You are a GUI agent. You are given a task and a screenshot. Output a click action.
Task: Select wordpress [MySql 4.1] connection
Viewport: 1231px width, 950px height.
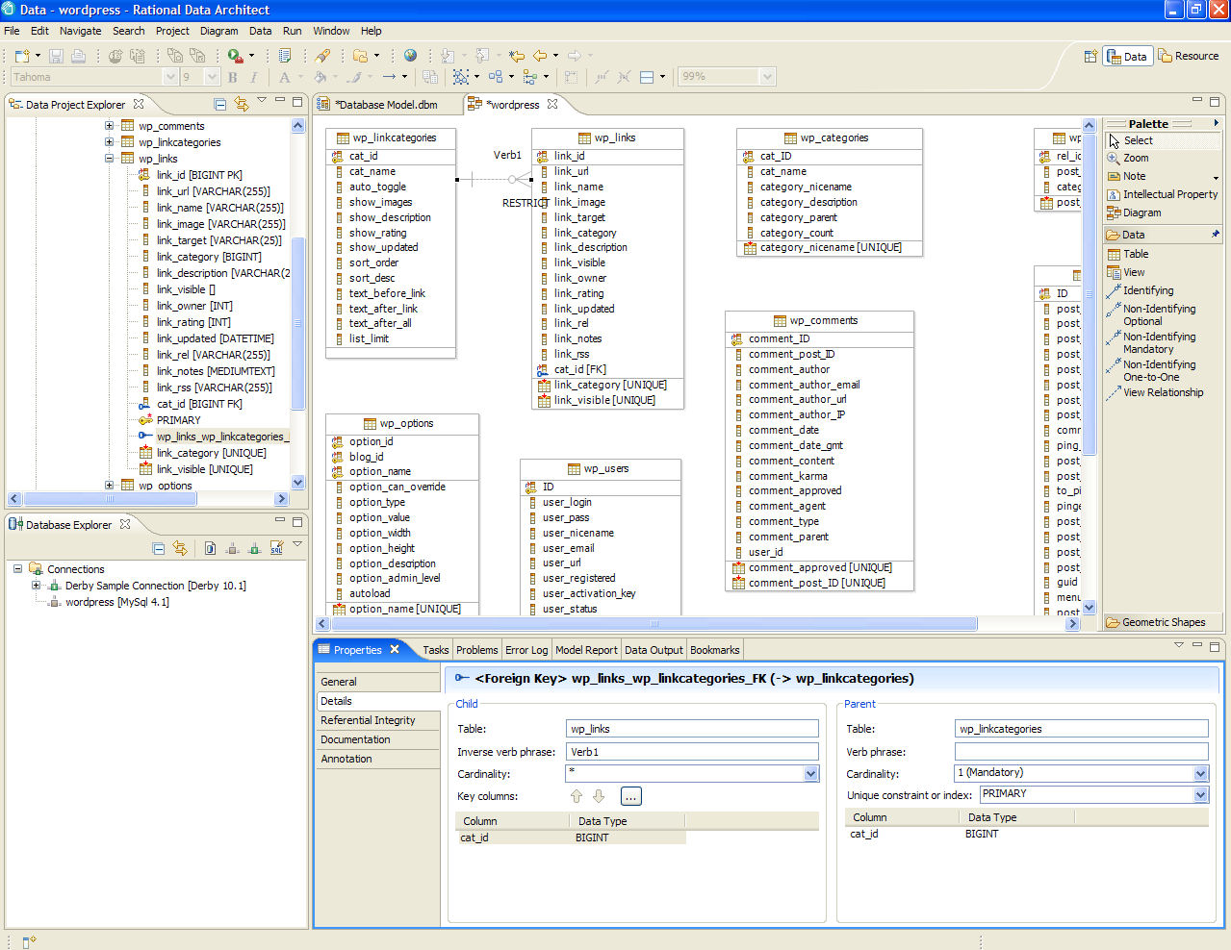click(117, 602)
